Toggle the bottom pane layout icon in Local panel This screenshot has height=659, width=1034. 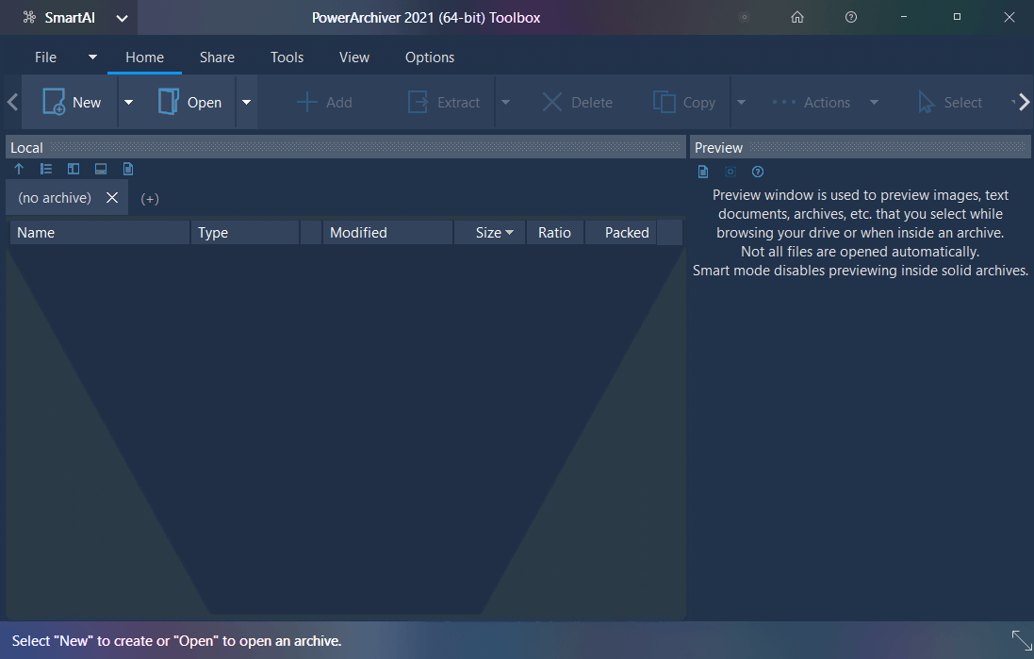coord(101,169)
